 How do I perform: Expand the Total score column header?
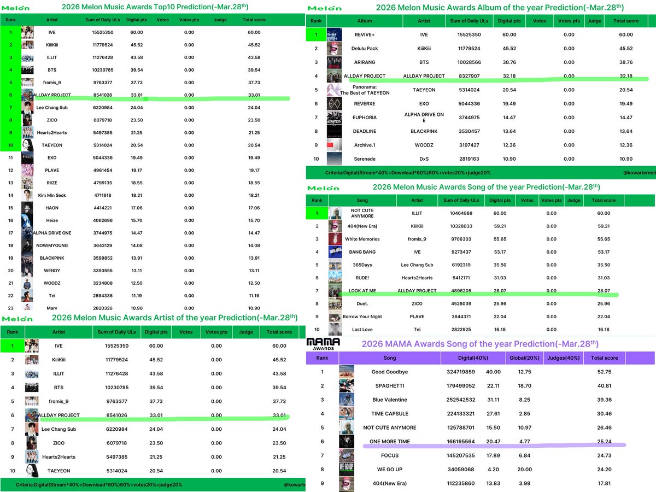pyautogui.click(x=255, y=20)
